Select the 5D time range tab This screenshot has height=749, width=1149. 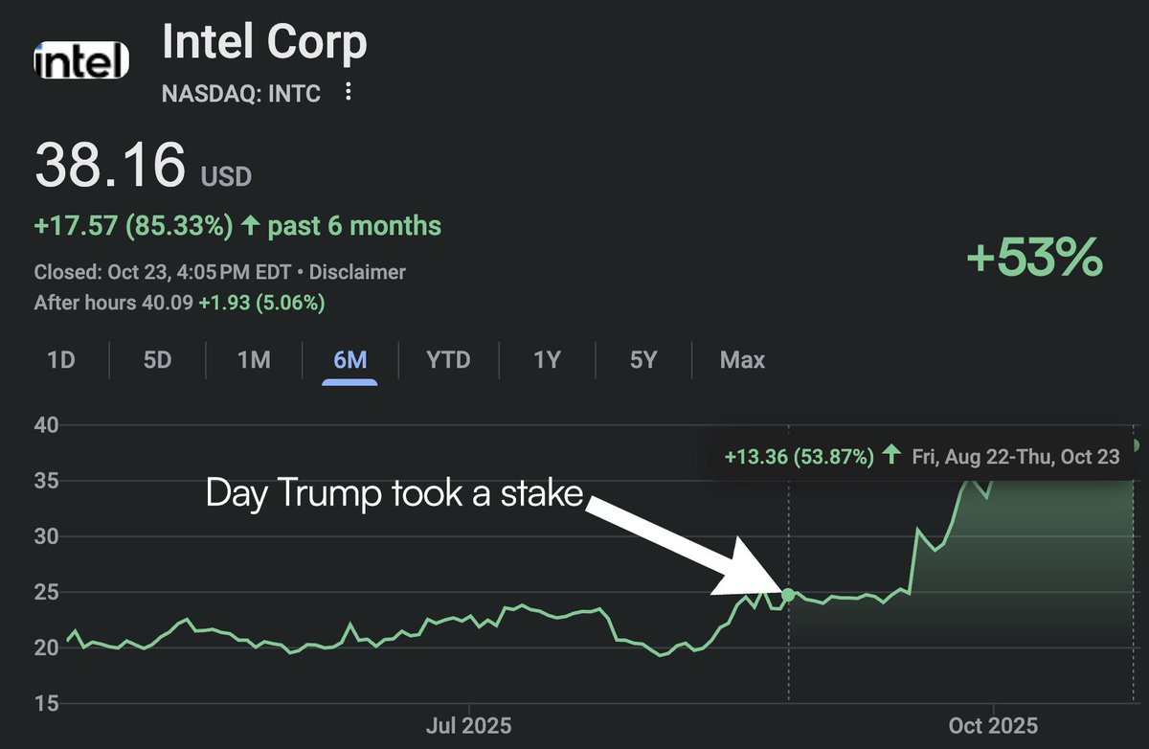[157, 360]
